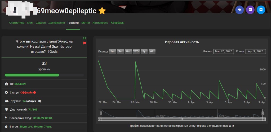
Task: Set chart period to 1m
Action: pyautogui.click(x=113, y=51)
